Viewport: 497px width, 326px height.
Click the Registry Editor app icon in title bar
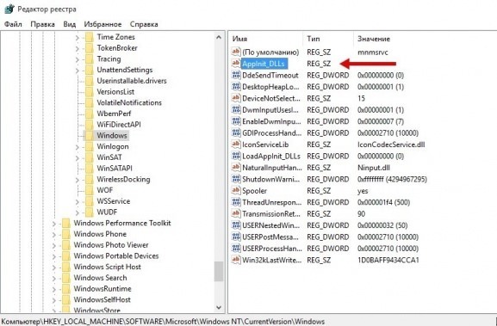(x=9, y=9)
